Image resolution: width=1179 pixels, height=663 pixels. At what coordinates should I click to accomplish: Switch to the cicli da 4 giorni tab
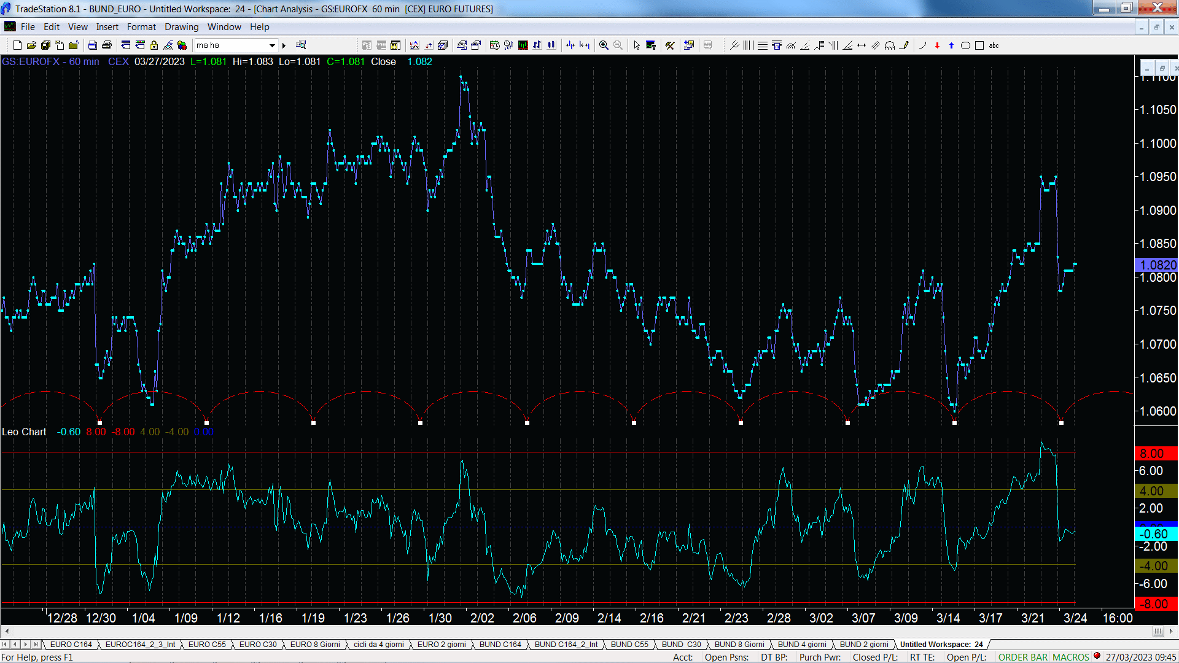tap(379, 645)
